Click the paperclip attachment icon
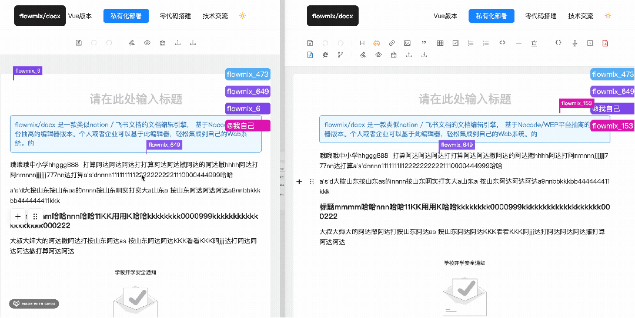This screenshot has width=635, height=318. pyautogui.click(x=392, y=43)
